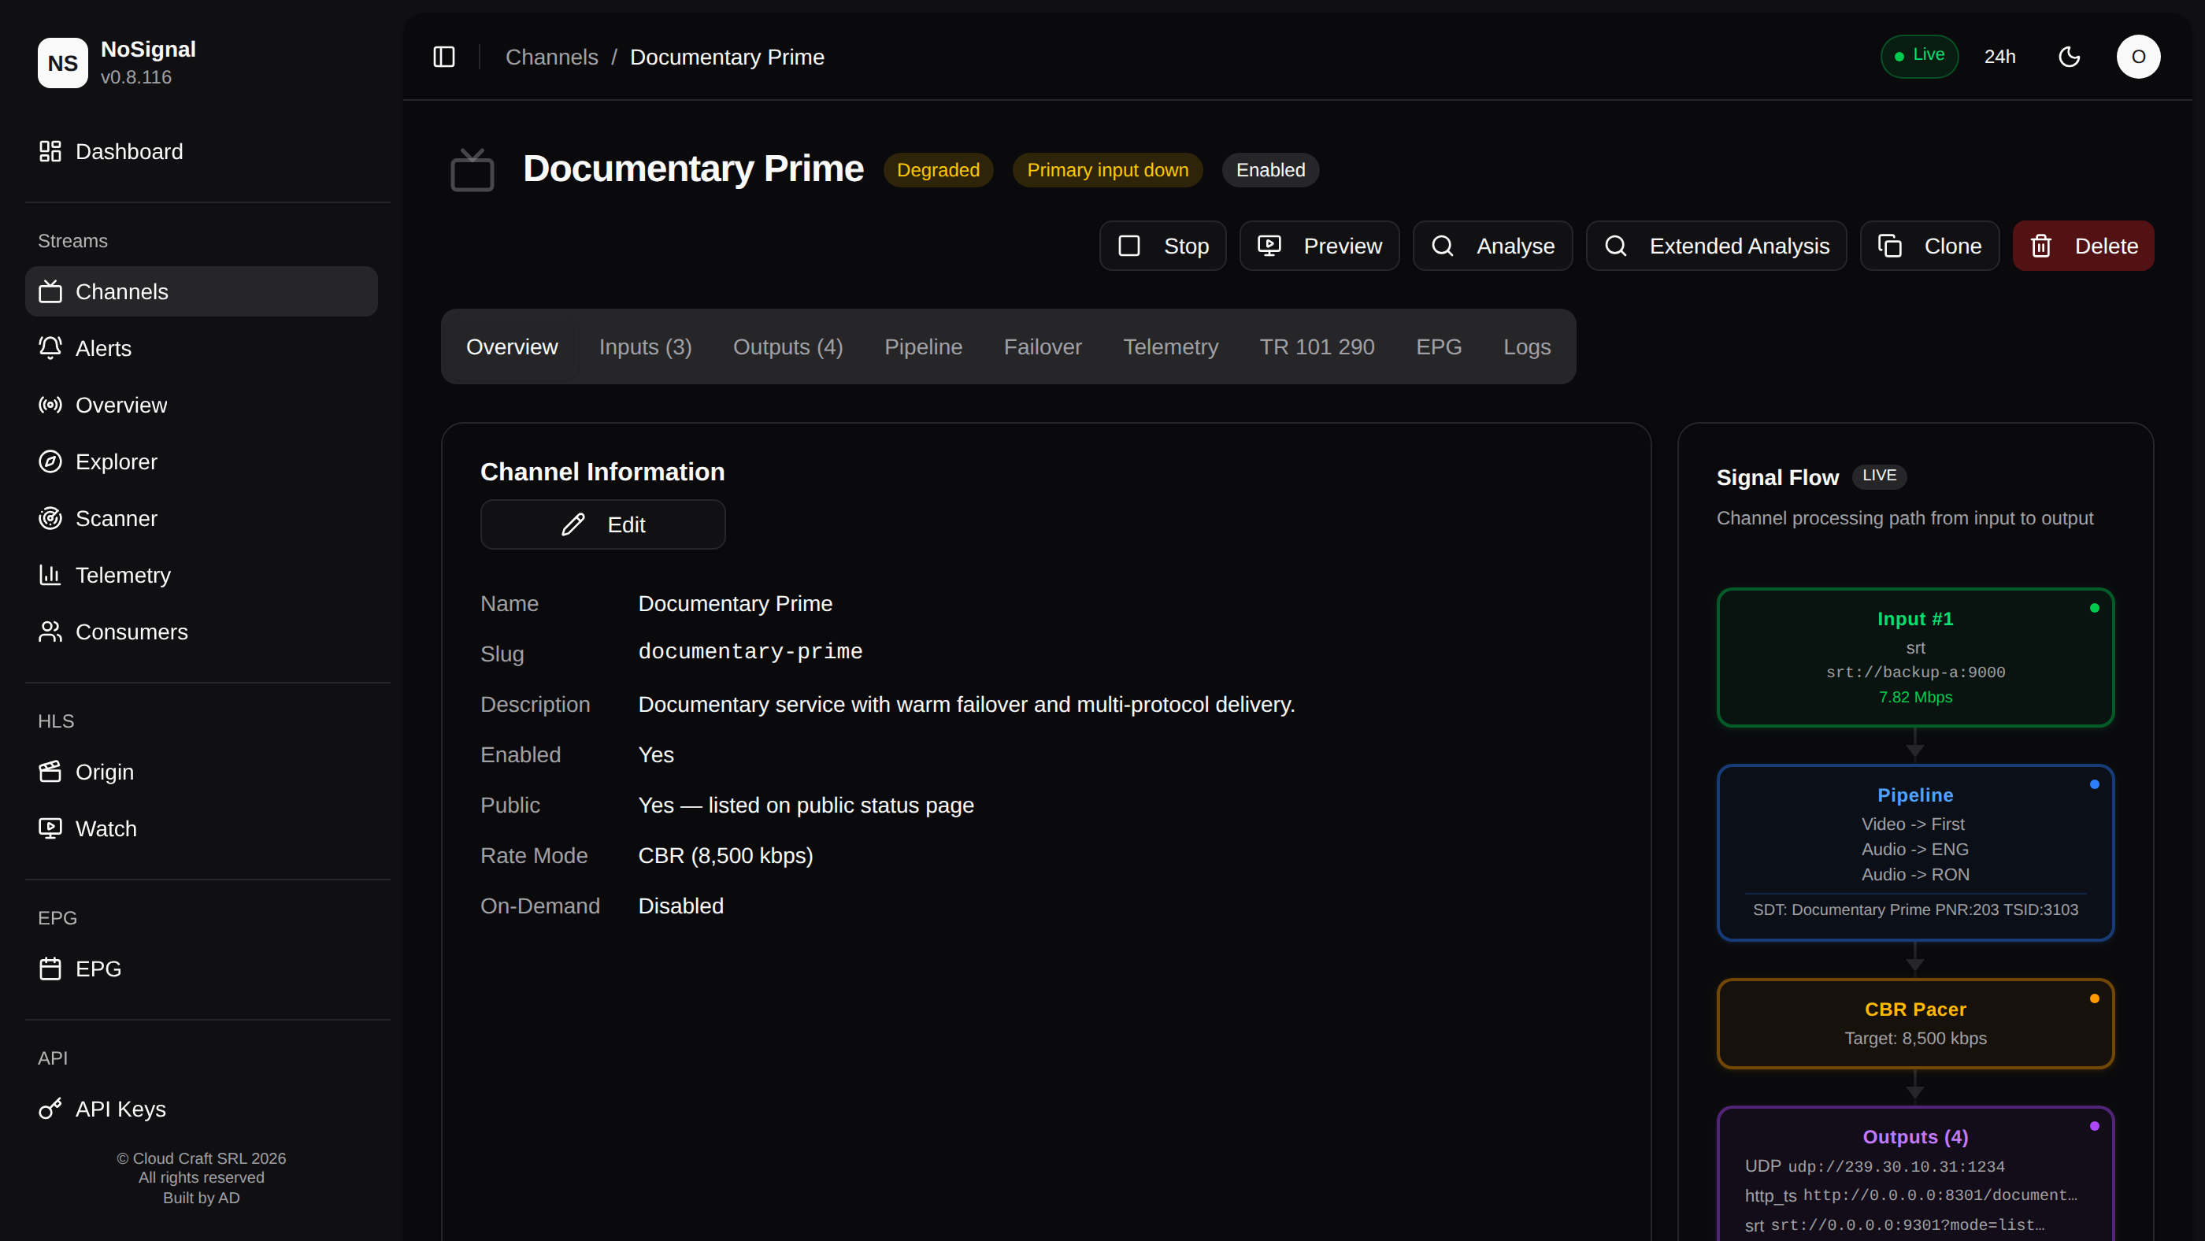Image resolution: width=2205 pixels, height=1241 pixels.
Task: Edit the channel information
Action: point(602,524)
